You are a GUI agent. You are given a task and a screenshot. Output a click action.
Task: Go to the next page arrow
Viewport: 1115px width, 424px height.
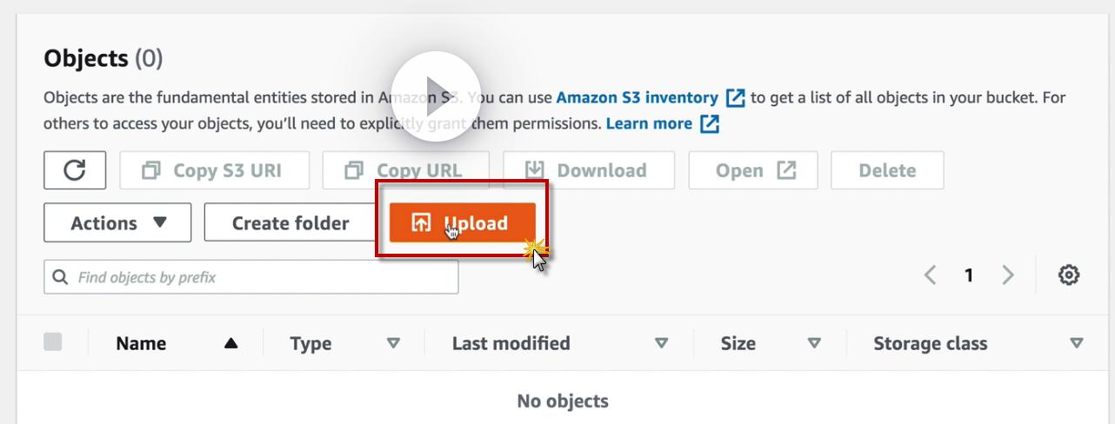click(x=1008, y=275)
